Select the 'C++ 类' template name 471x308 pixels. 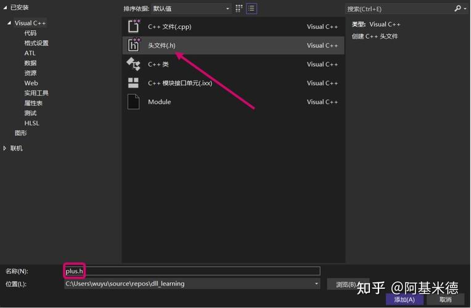pos(158,64)
